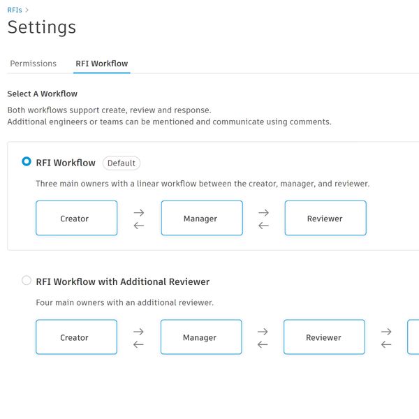Open the Permissions tab

(x=33, y=64)
